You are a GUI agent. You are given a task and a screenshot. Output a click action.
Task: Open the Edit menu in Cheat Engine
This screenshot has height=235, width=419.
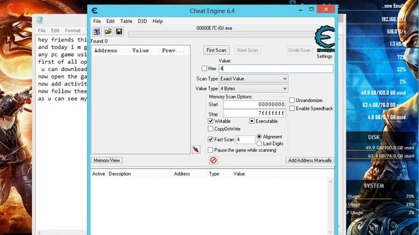pos(111,21)
